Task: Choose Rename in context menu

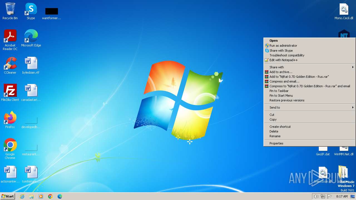Action: pyautogui.click(x=309, y=136)
